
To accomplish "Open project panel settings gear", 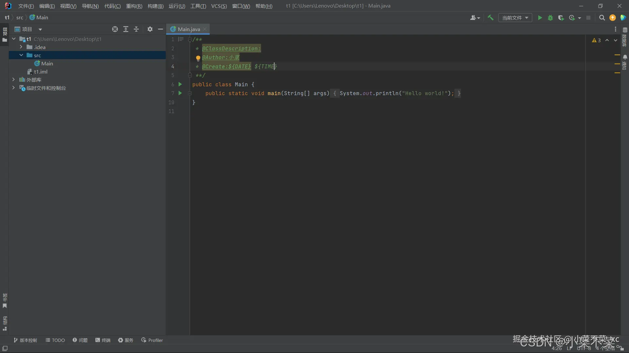I will (x=150, y=29).
